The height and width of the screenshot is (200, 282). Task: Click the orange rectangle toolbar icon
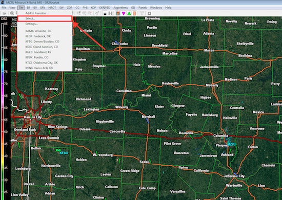134,13
